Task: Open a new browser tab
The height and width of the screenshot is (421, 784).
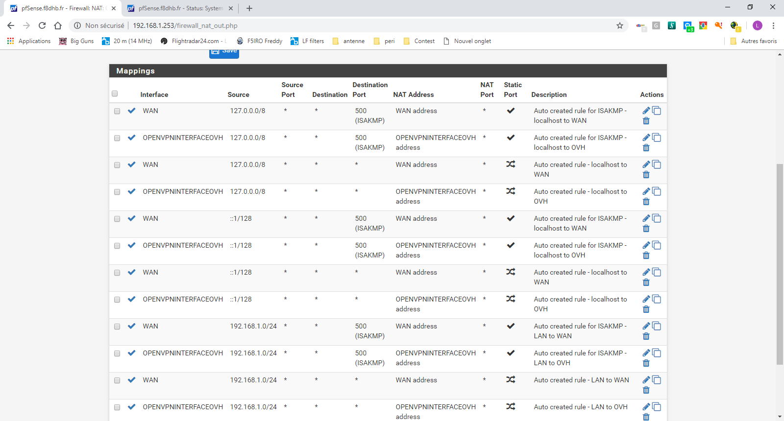Action: (x=249, y=8)
